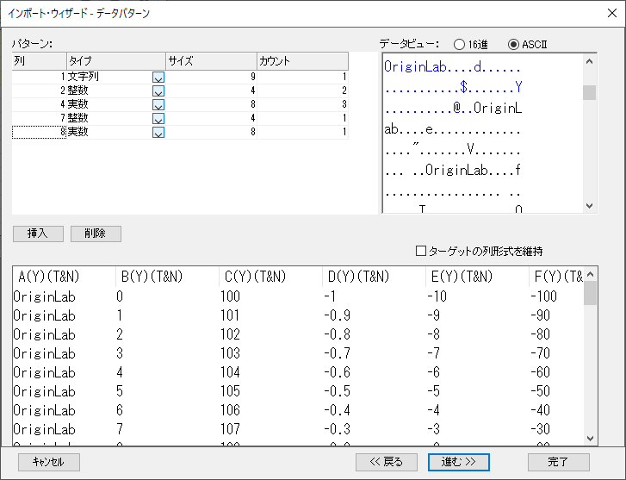This screenshot has width=626, height=480.
Task: Go back with the << 戻る button
Action: [x=387, y=462]
